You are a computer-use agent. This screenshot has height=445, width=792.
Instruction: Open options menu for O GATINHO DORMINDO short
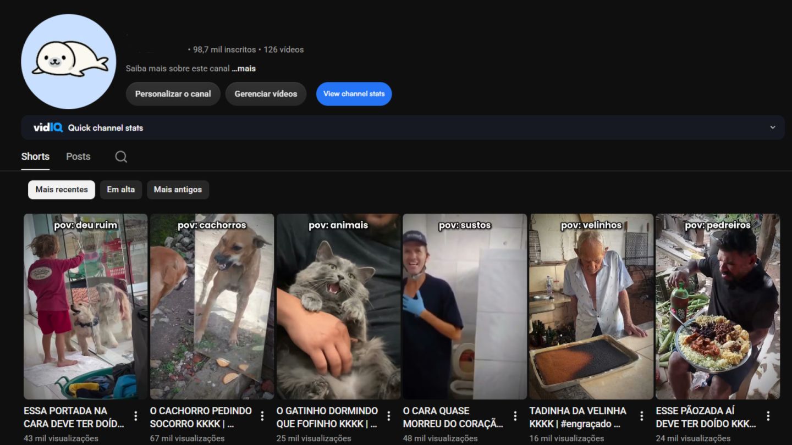[389, 416]
